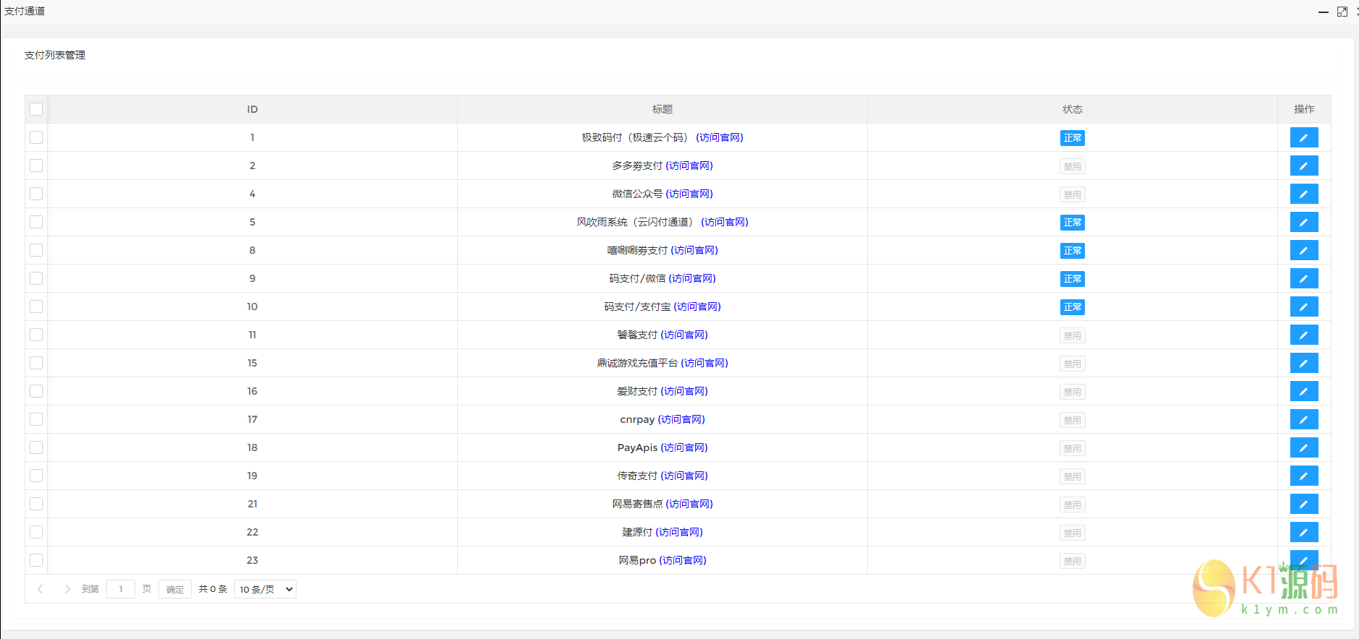Edit the PayApis channel
This screenshot has height=639, width=1359.
click(x=1303, y=447)
